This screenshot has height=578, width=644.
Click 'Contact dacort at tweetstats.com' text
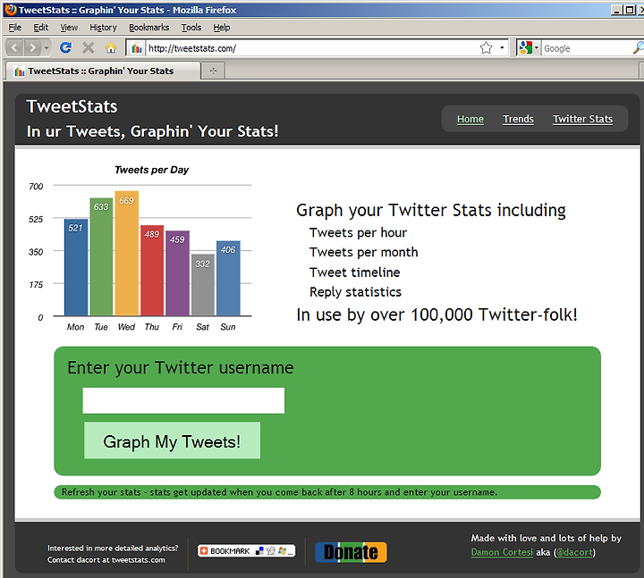[x=106, y=560]
